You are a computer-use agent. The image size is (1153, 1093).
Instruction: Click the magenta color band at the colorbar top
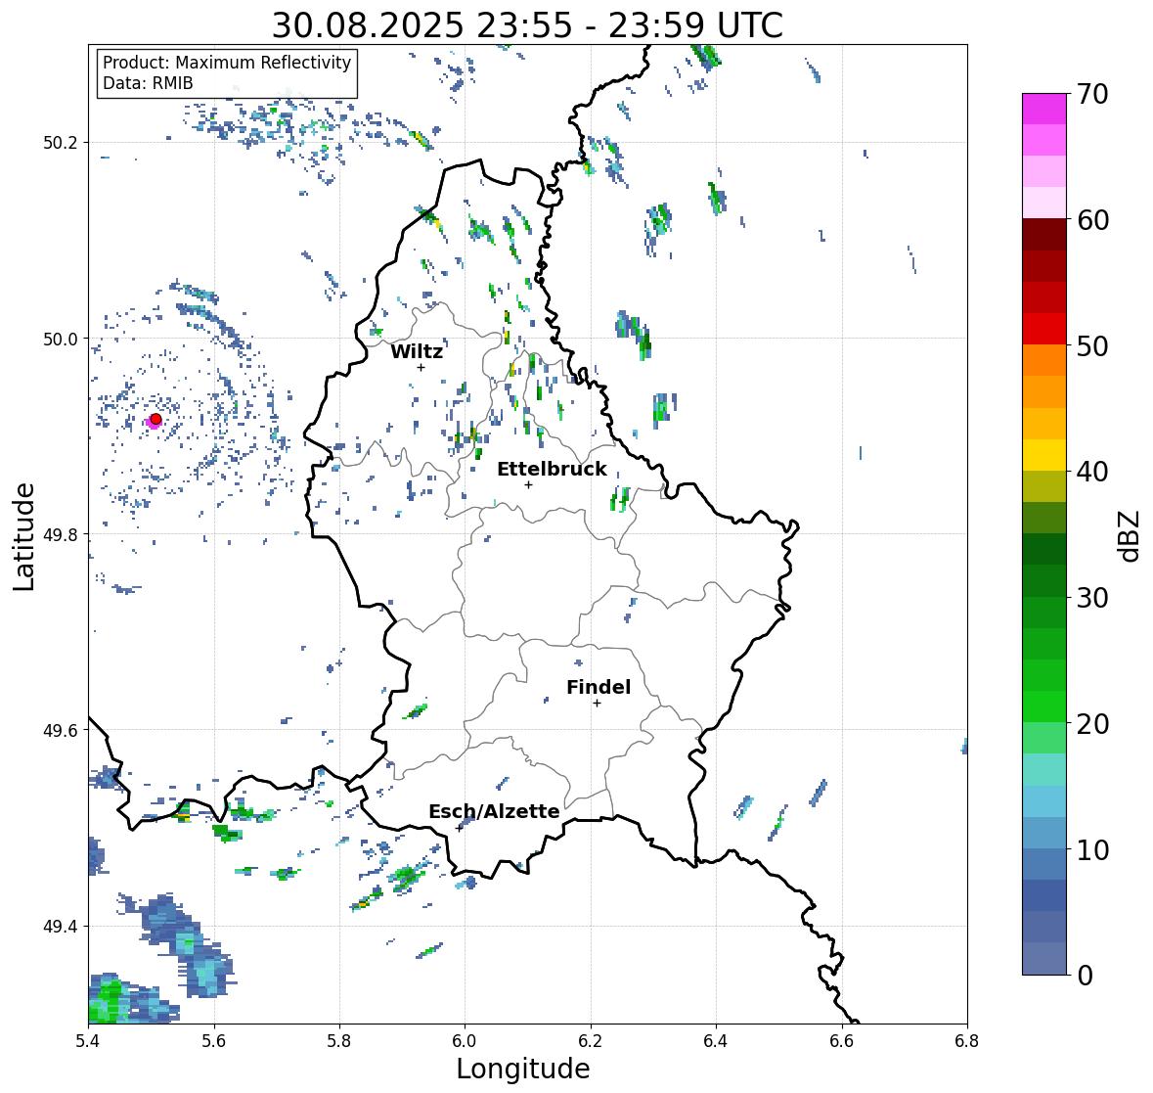(x=1044, y=109)
